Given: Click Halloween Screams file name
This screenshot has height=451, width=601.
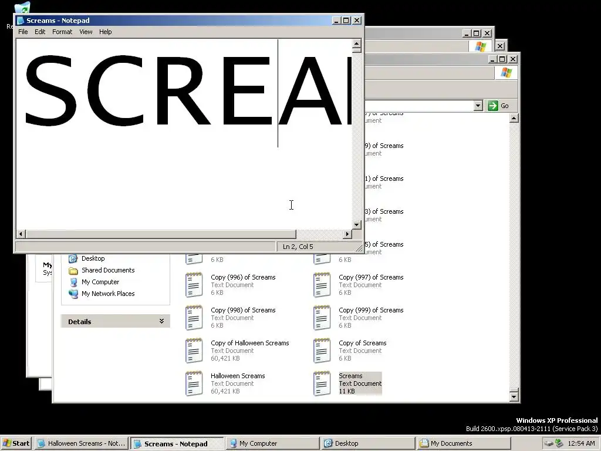Looking at the screenshot, I should pos(238,376).
